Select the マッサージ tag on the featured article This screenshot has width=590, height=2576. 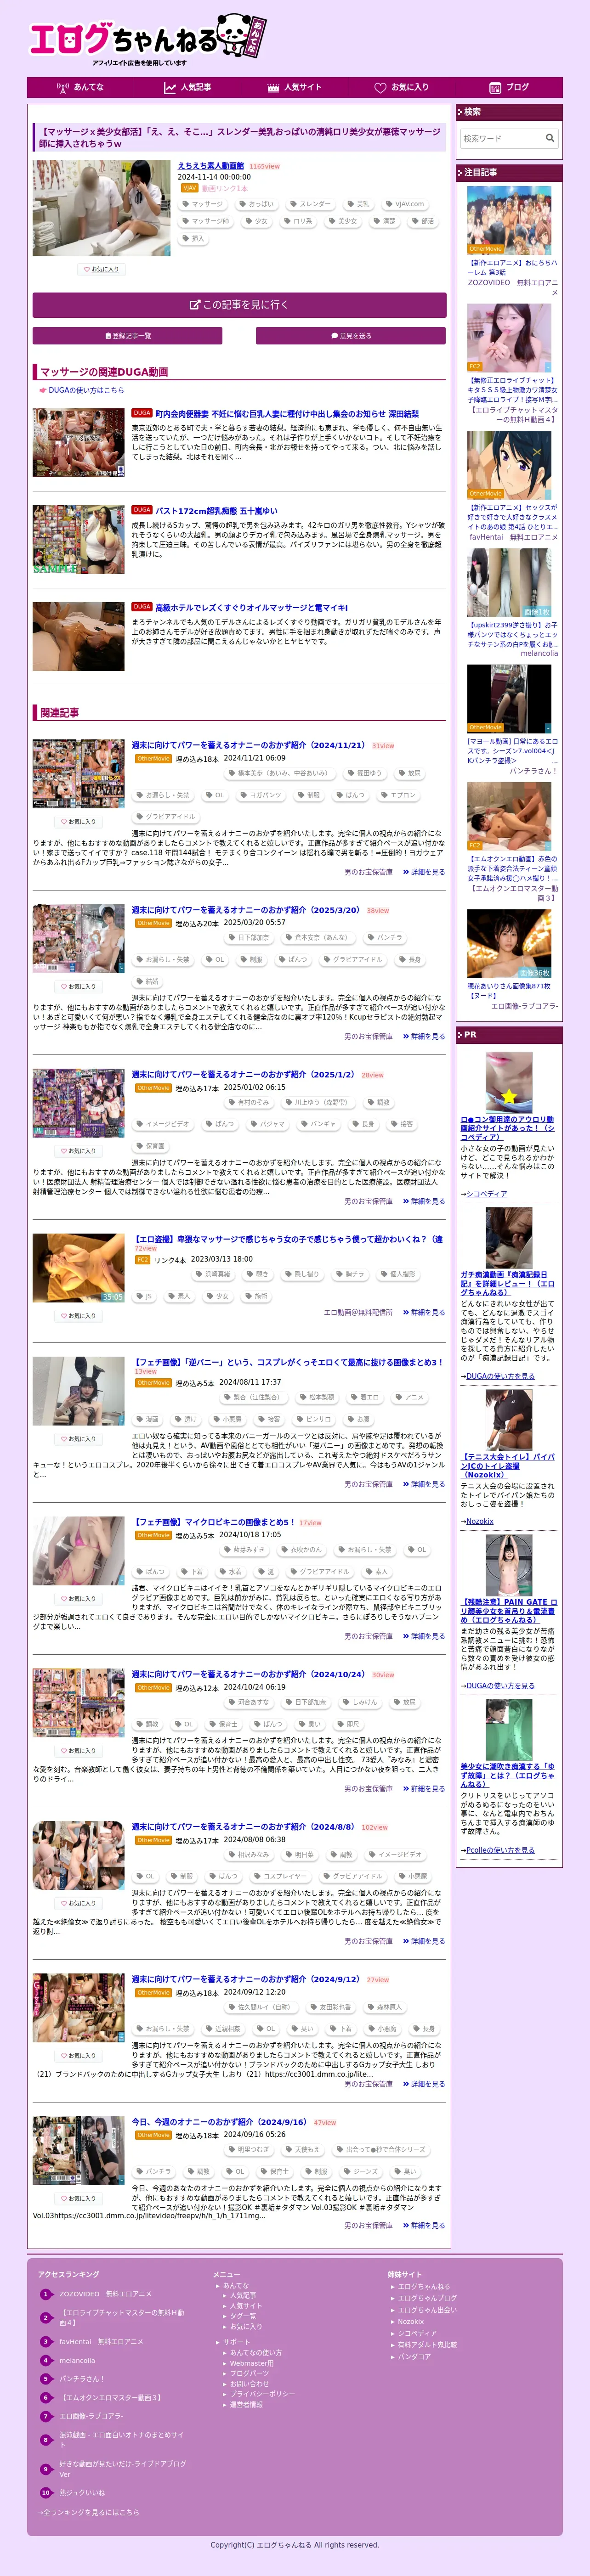(203, 204)
